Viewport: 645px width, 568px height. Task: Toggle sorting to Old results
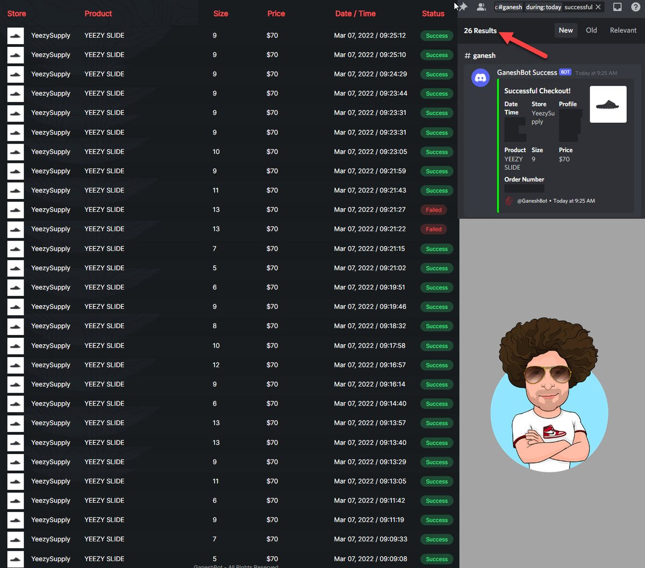click(x=591, y=30)
